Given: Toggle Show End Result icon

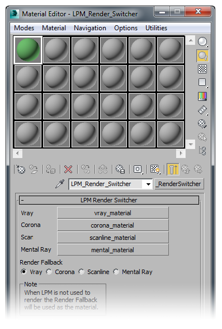Looking at the screenshot, I should point(173,169).
